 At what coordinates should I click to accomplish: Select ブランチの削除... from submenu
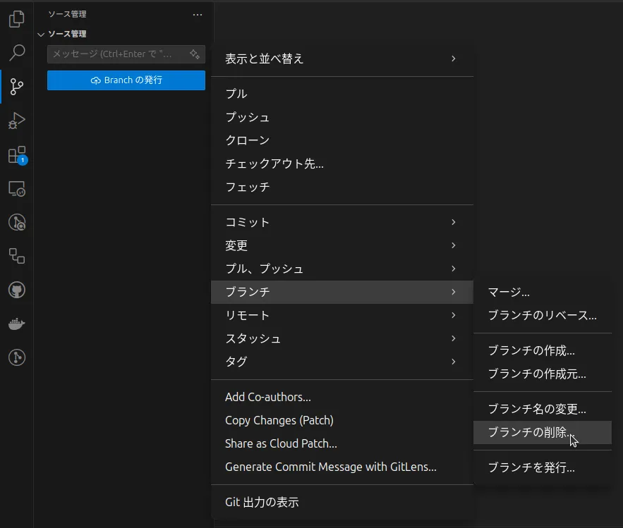pyautogui.click(x=532, y=432)
